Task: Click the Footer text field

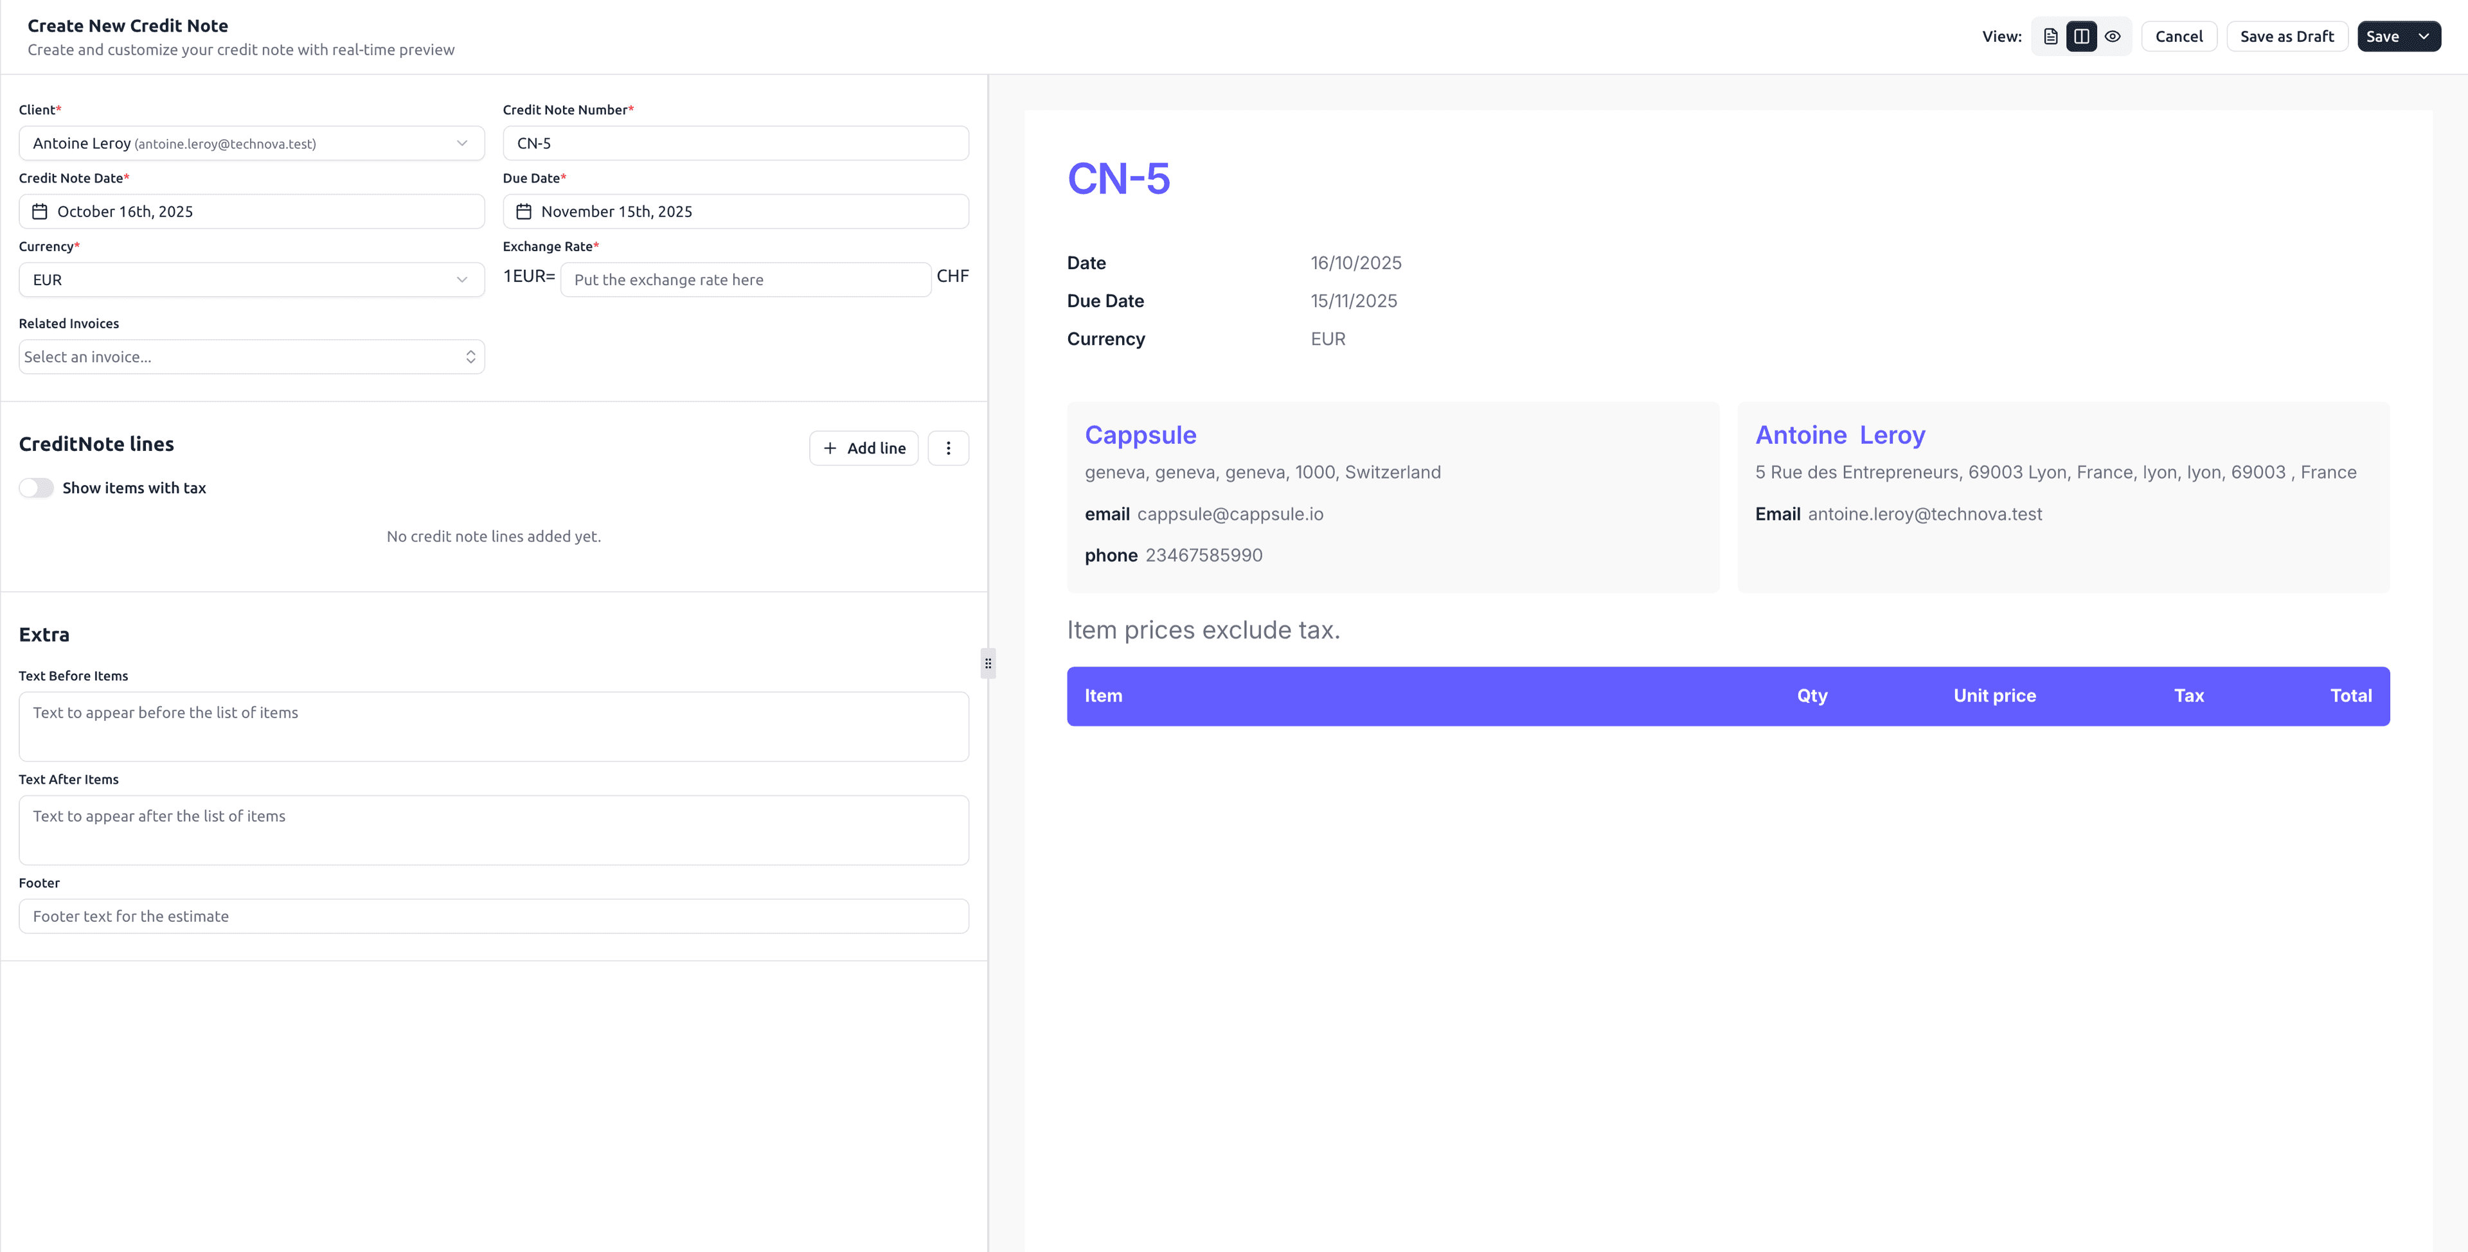Action: [492, 916]
